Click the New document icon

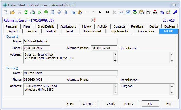(x=6, y=12)
